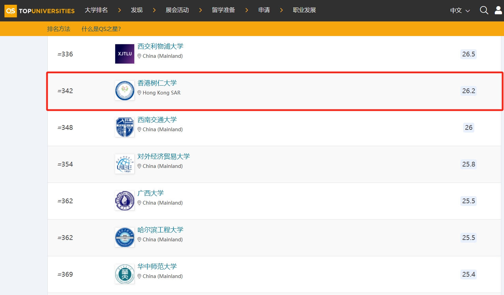The image size is (504, 295).
Task: Open the 中文 language dropdown
Action: click(x=459, y=10)
